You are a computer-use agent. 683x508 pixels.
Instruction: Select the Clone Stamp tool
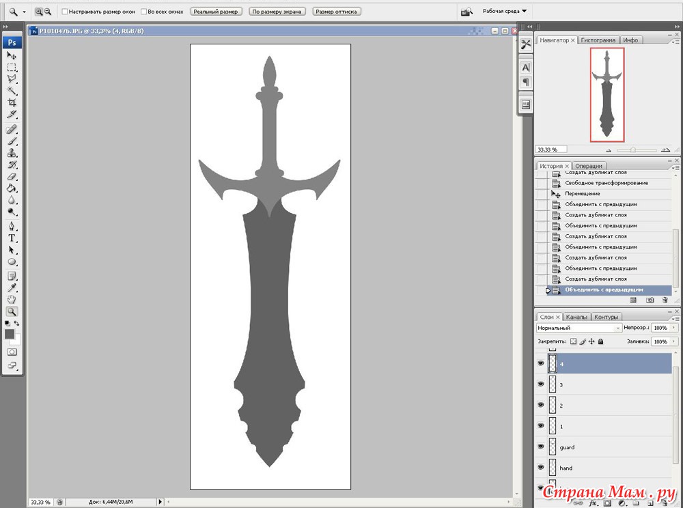point(12,153)
